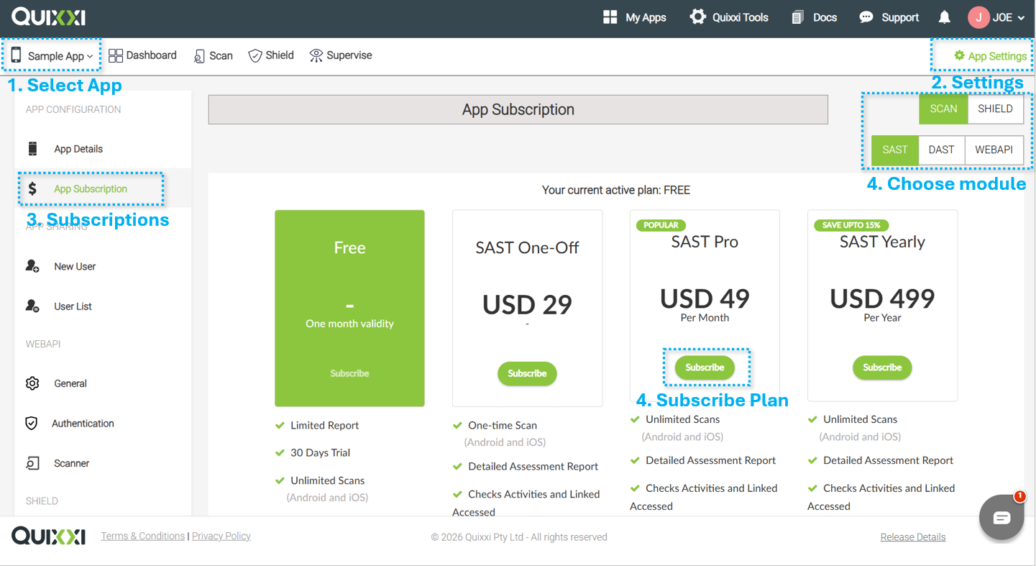The height and width of the screenshot is (566, 1036).
Task: Open Terms & Conditions link
Action: pyautogui.click(x=143, y=536)
